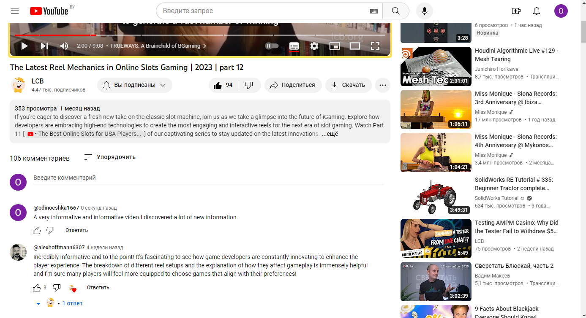Open the Вы подписаны subscription dropdown
Image resolution: width=586 pixels, height=318 pixels.
click(135, 85)
